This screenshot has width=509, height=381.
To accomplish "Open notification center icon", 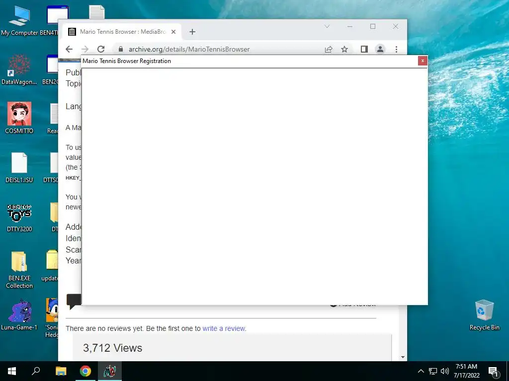I will click(493, 371).
